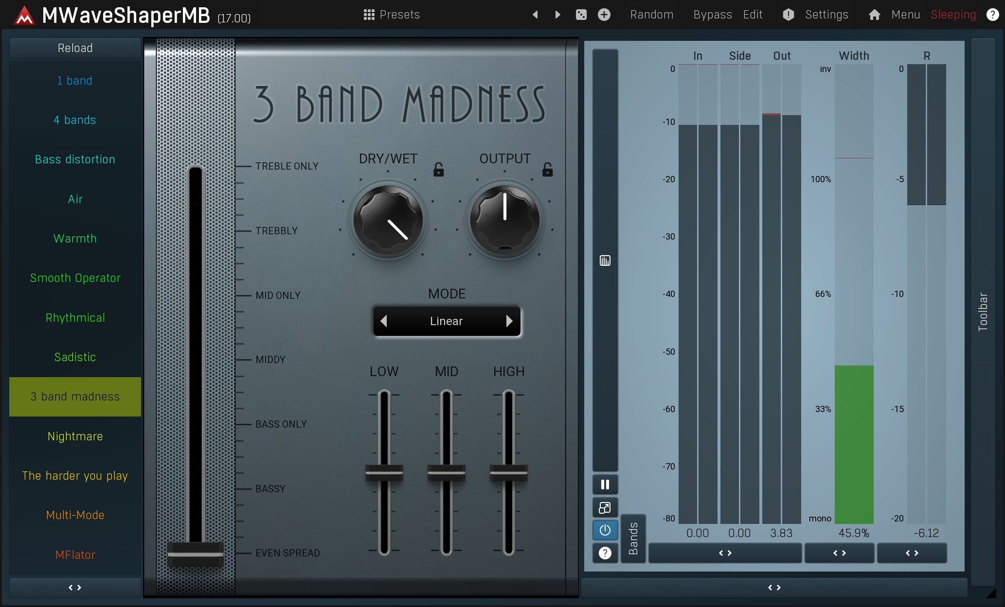Select next Mode with right arrow

(x=509, y=321)
